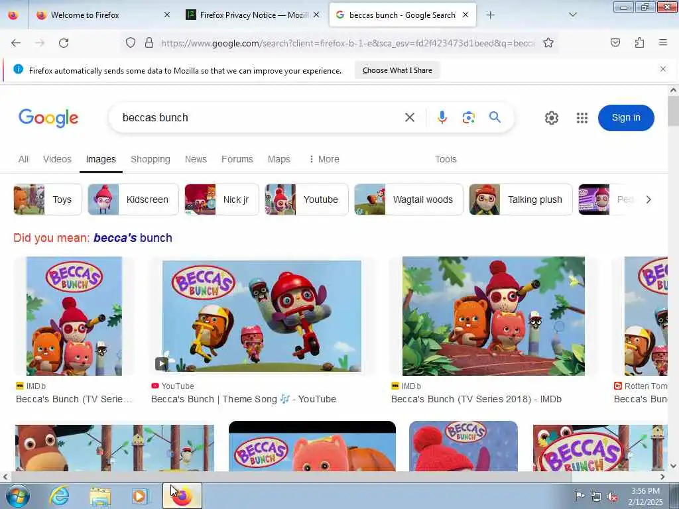Click in the Google search input field
Image resolution: width=679 pixels, height=509 pixels.
(260, 118)
